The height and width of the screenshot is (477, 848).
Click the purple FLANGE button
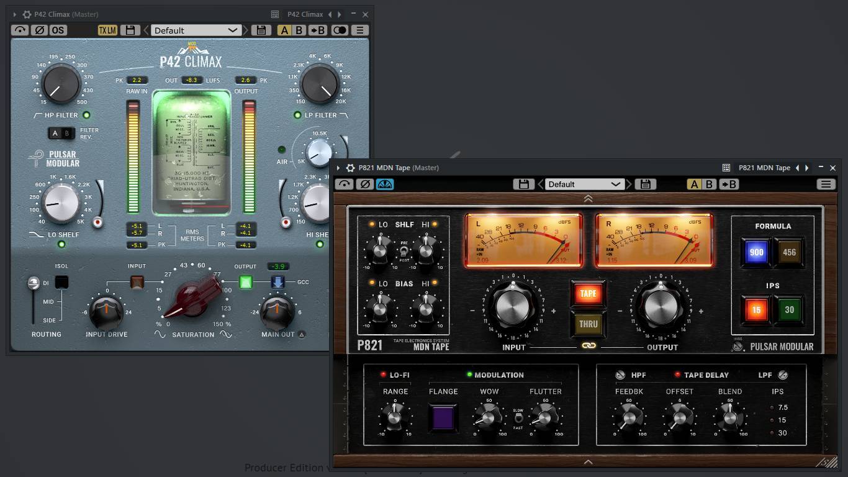pyautogui.click(x=443, y=417)
